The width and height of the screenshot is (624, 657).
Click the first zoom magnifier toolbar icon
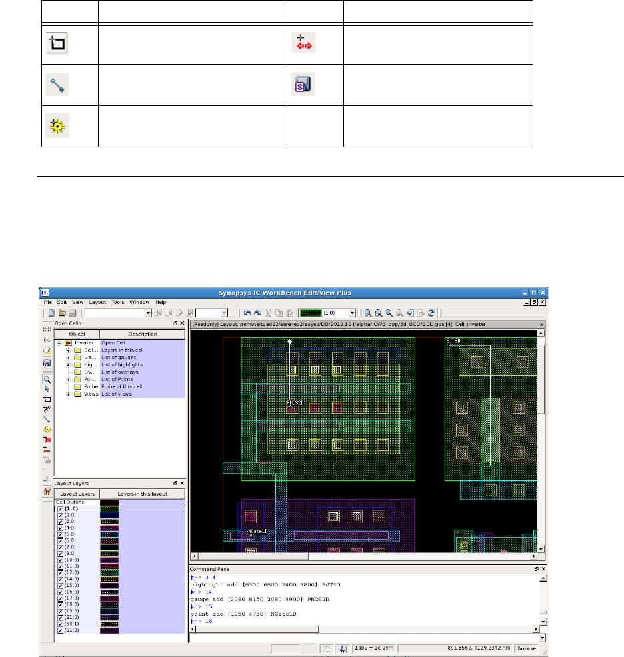[x=368, y=313]
